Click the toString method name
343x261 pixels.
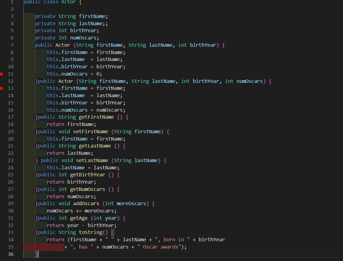[x=90, y=232]
